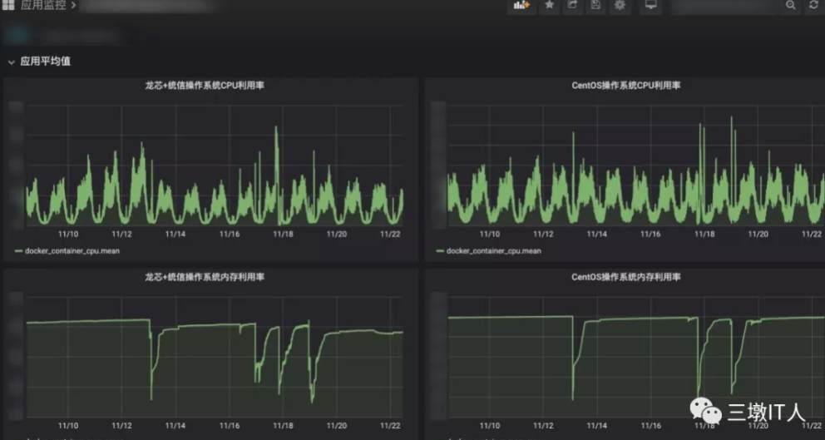This screenshot has width=825, height=440.
Task: Open 龙芯+统信操作系统CPU利用率 panel title menu
Action: point(210,86)
